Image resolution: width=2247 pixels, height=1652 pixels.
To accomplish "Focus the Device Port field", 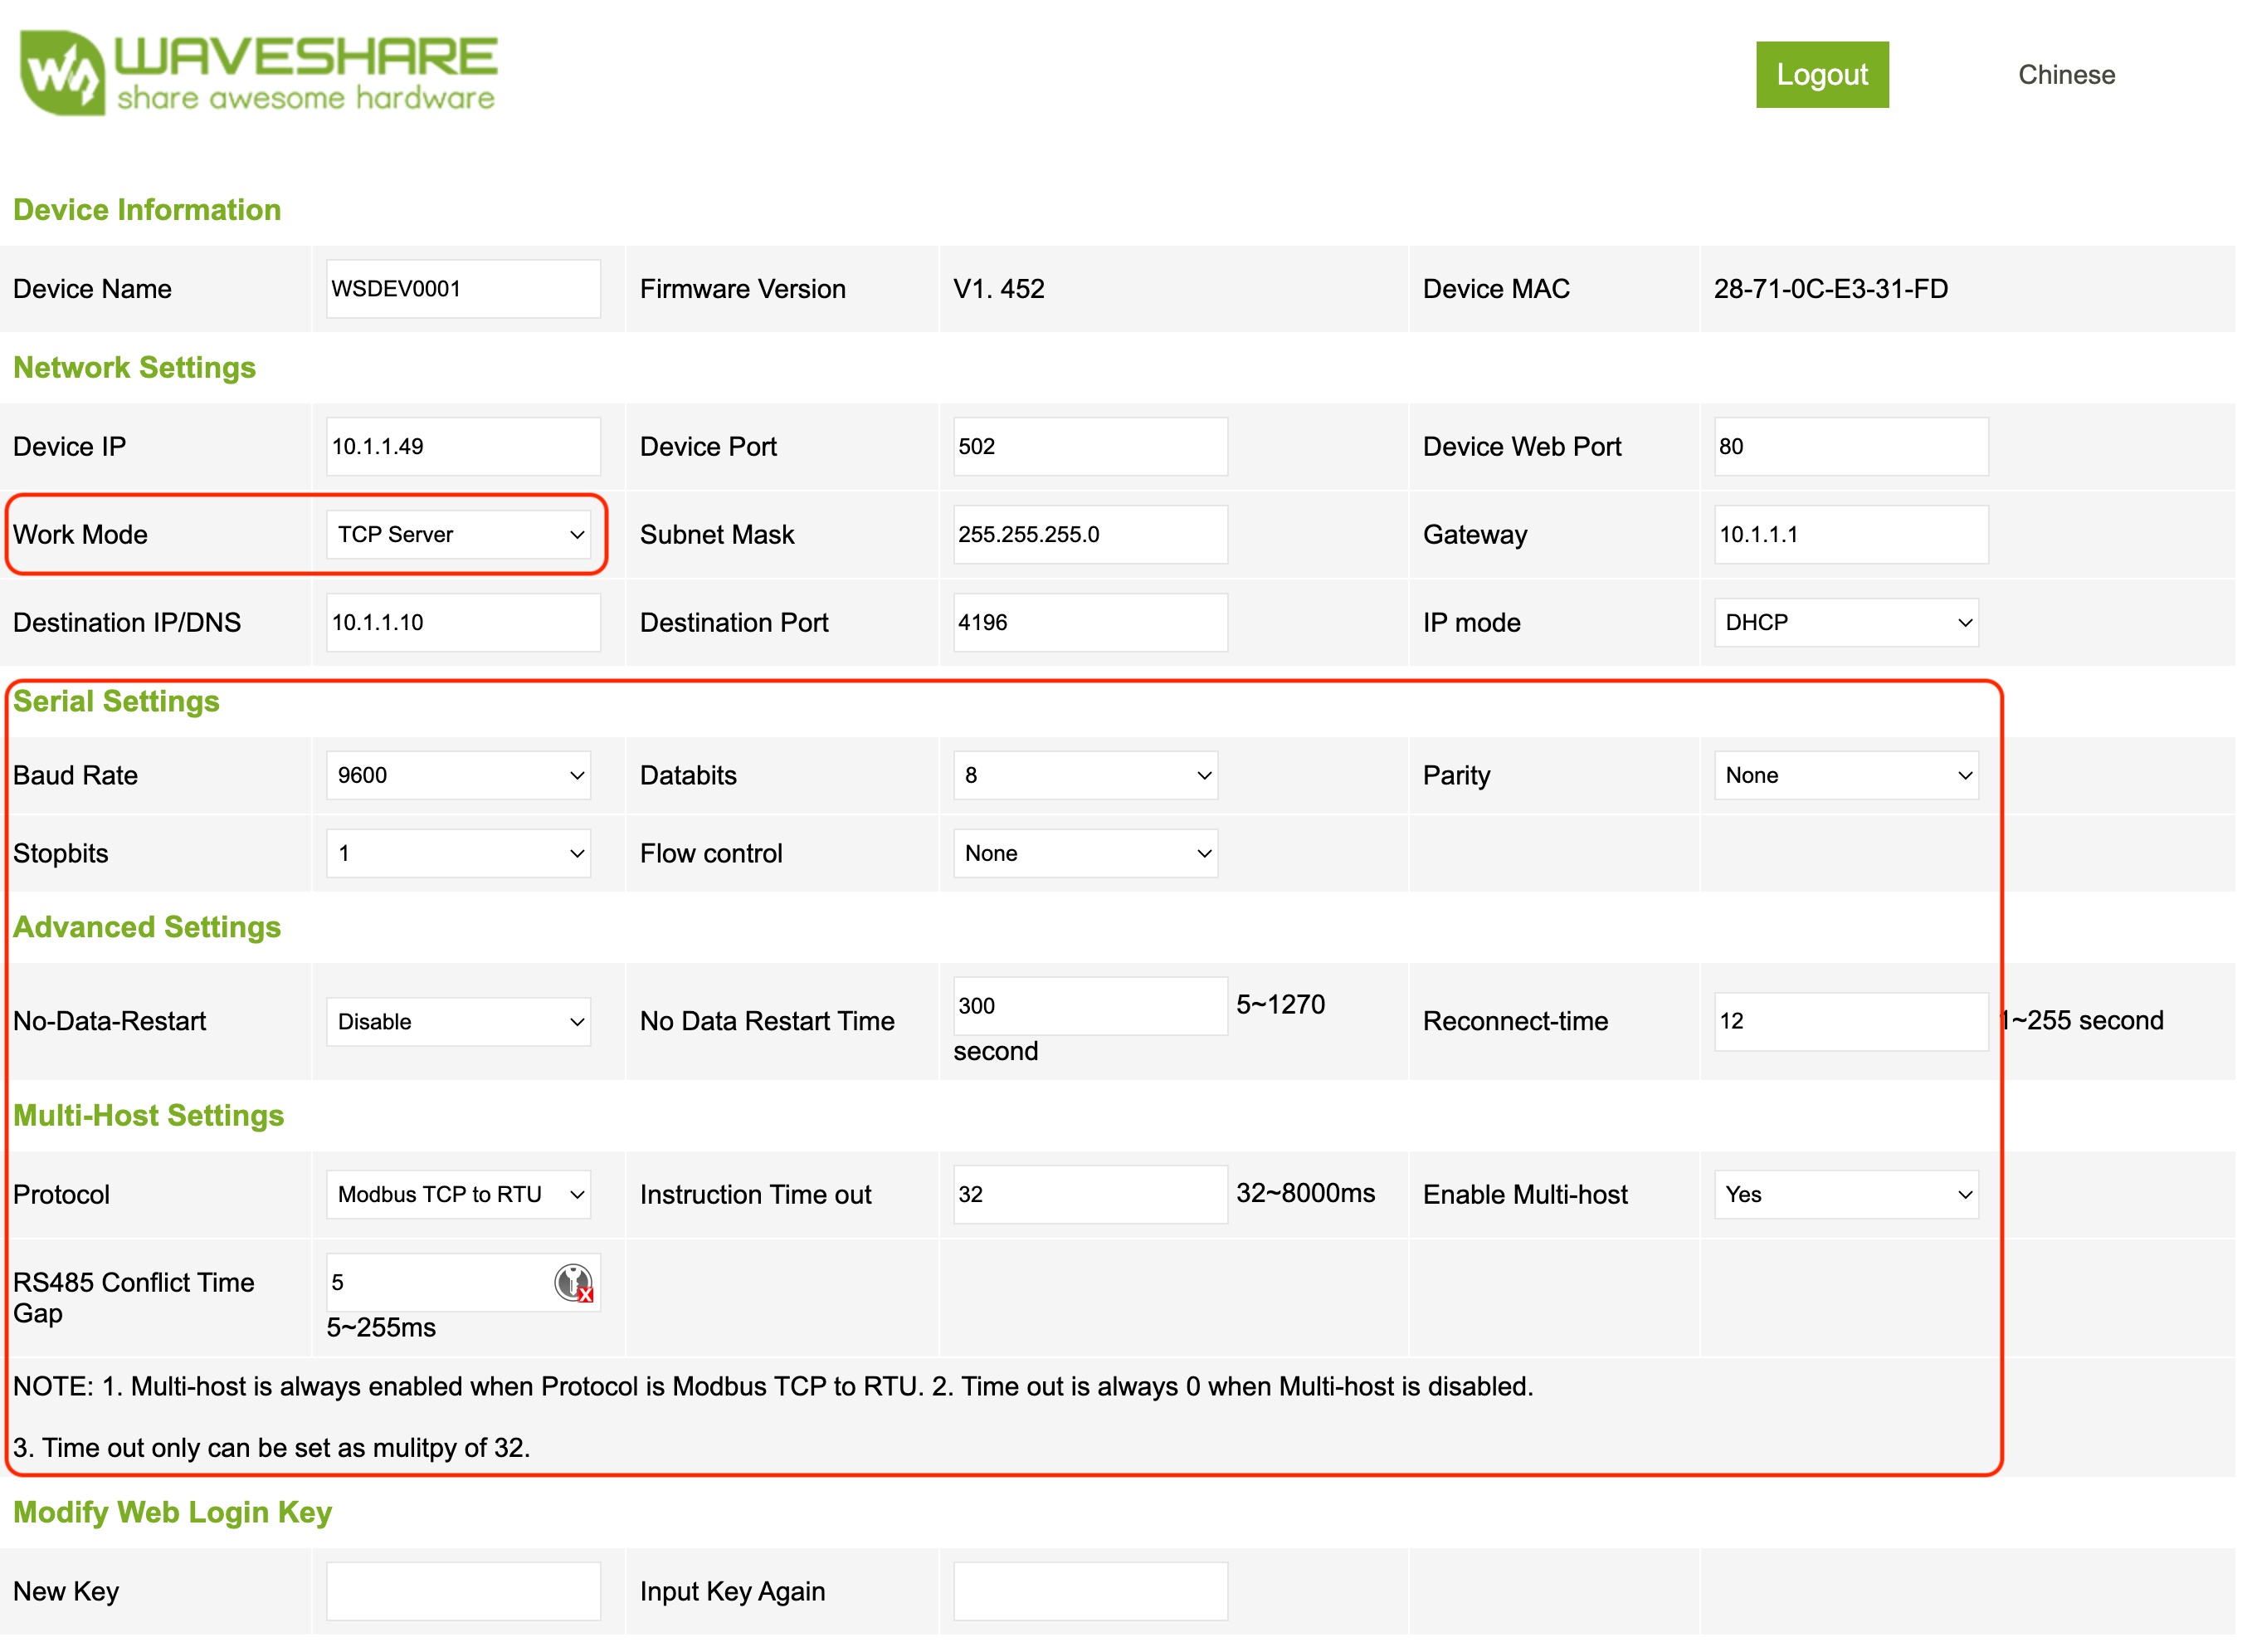I will coord(1089,446).
